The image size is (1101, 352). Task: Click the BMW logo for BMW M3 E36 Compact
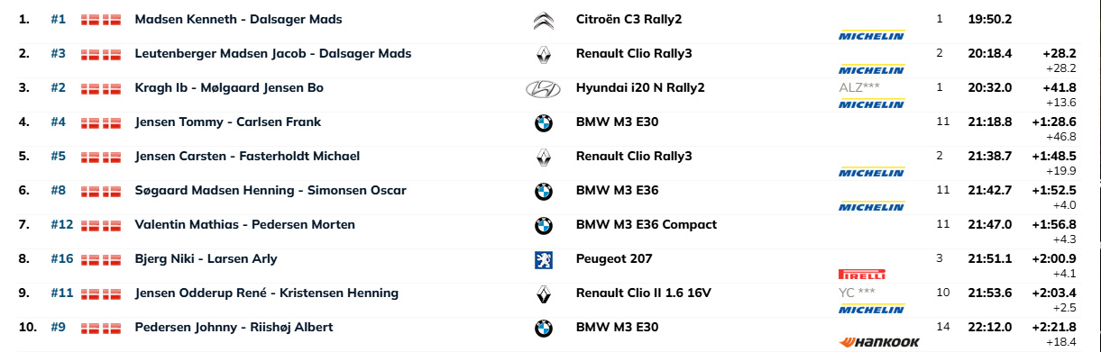tap(543, 227)
